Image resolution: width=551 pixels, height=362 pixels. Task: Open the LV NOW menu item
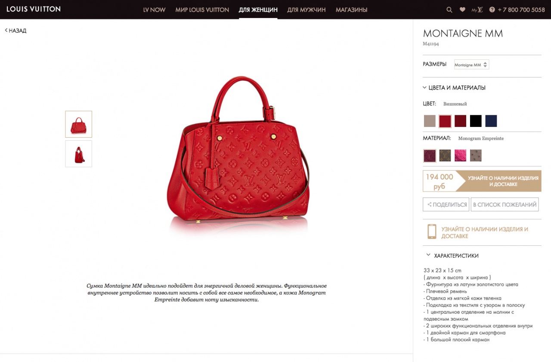coord(154,9)
